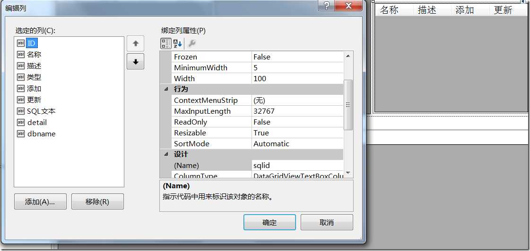Click the 名称 header in the background grid
The image size is (530, 251).
pos(390,10)
